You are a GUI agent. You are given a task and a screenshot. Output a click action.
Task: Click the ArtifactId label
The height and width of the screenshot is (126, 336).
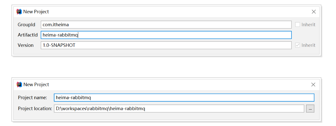click(28, 35)
